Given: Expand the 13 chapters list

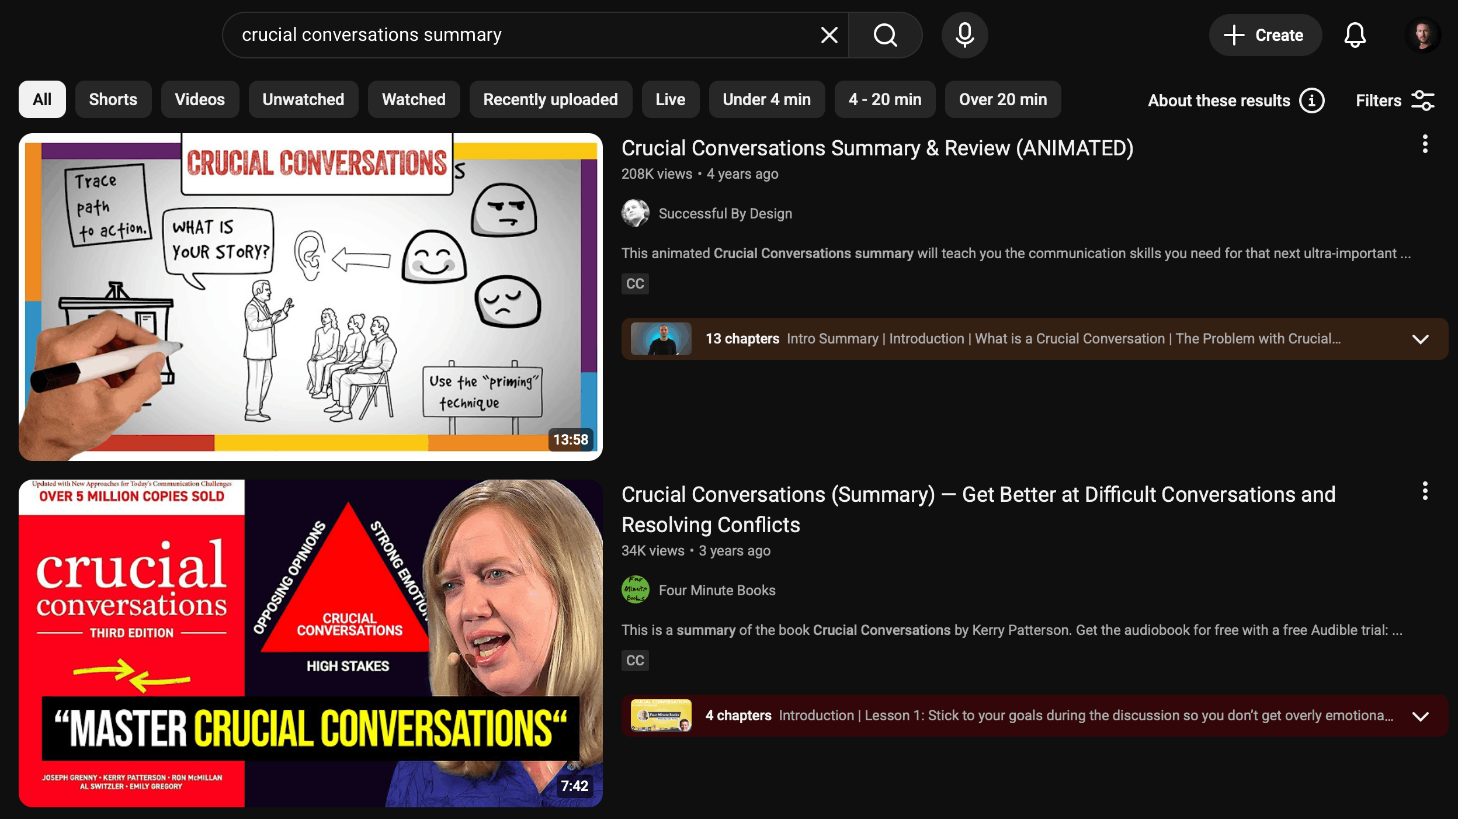Looking at the screenshot, I should 1420,339.
